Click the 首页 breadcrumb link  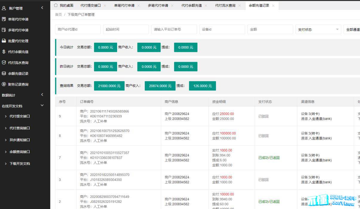point(59,15)
